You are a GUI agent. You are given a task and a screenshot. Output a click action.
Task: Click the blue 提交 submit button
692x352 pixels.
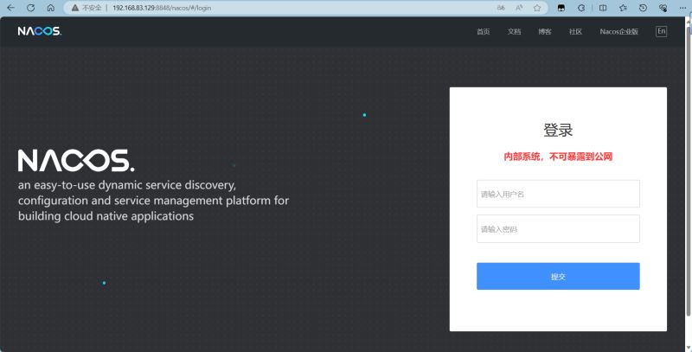pyautogui.click(x=558, y=276)
